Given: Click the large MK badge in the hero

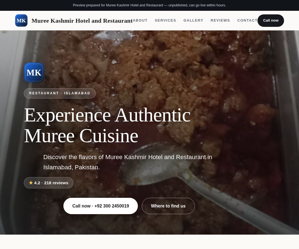Looking at the screenshot, I should click(x=34, y=72).
